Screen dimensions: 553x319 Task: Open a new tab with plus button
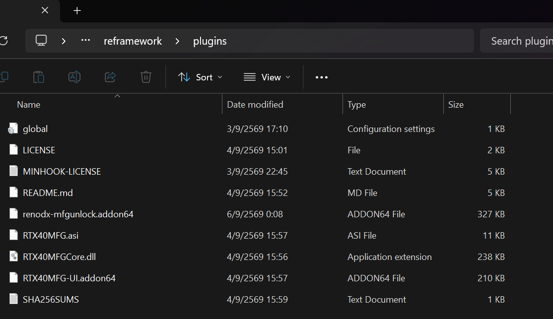[77, 11]
